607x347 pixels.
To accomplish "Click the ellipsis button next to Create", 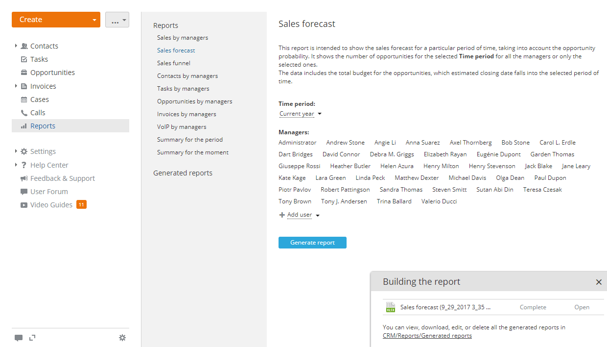I will pos(117,19).
